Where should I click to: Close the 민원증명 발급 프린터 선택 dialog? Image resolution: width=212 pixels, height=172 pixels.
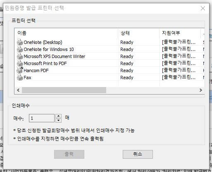click(203, 8)
